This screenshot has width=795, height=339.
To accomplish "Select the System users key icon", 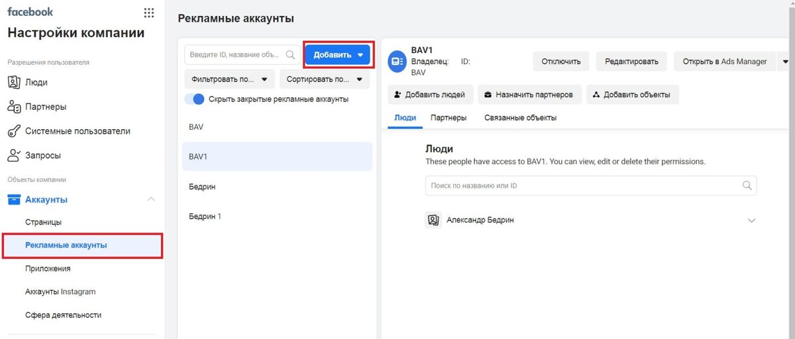I will pos(14,131).
